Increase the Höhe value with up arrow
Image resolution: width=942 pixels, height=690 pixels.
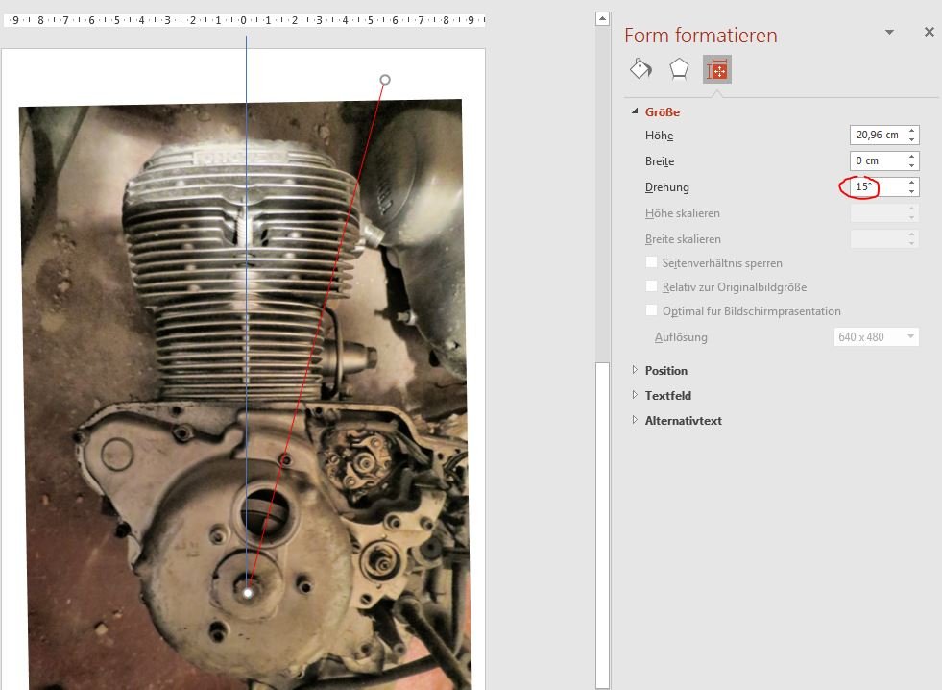coord(912,131)
